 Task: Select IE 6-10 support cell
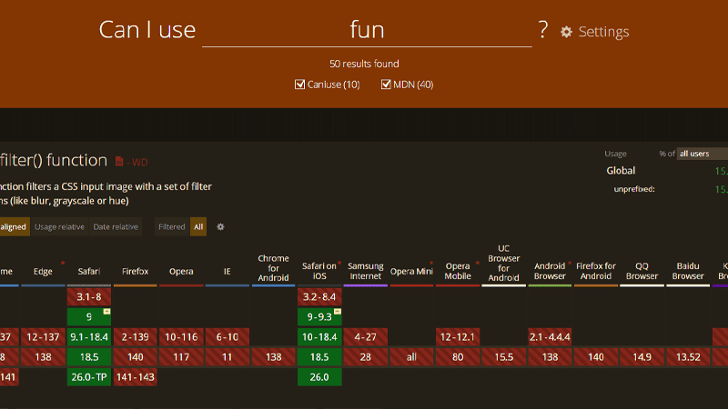click(227, 337)
